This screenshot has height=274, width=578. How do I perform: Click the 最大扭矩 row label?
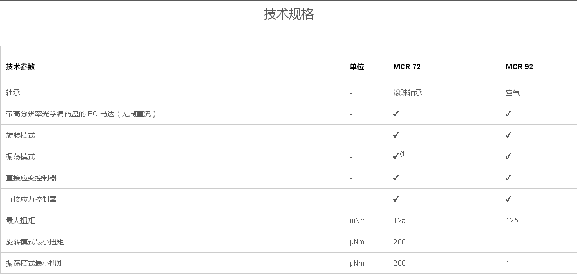pyautogui.click(x=20, y=220)
